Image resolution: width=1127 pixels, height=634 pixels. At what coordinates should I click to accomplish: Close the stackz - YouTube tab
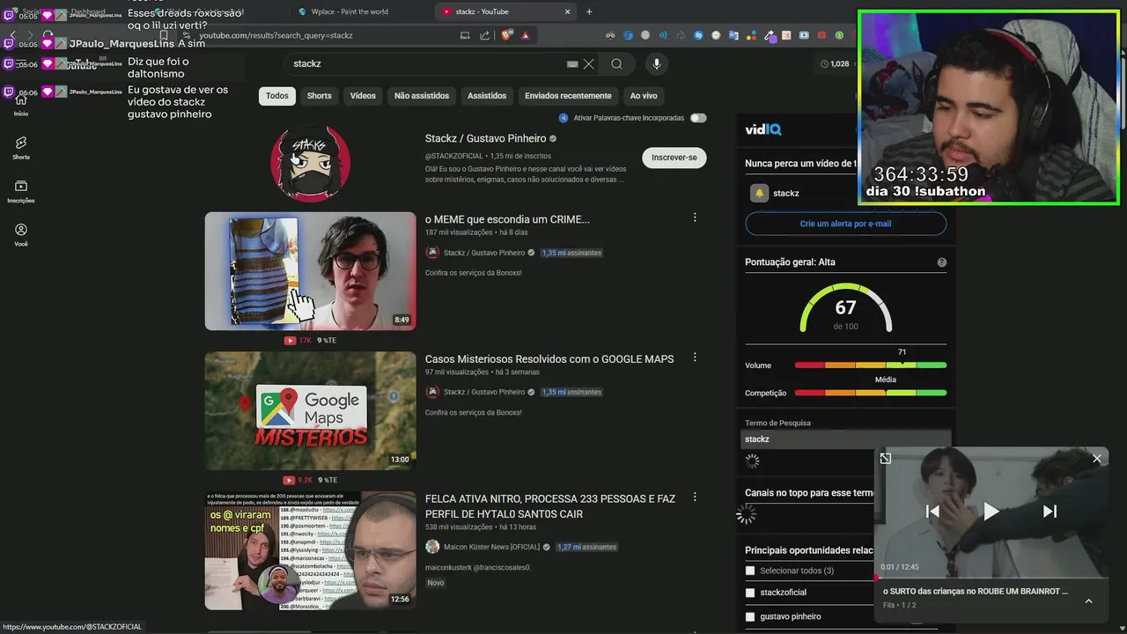567,11
